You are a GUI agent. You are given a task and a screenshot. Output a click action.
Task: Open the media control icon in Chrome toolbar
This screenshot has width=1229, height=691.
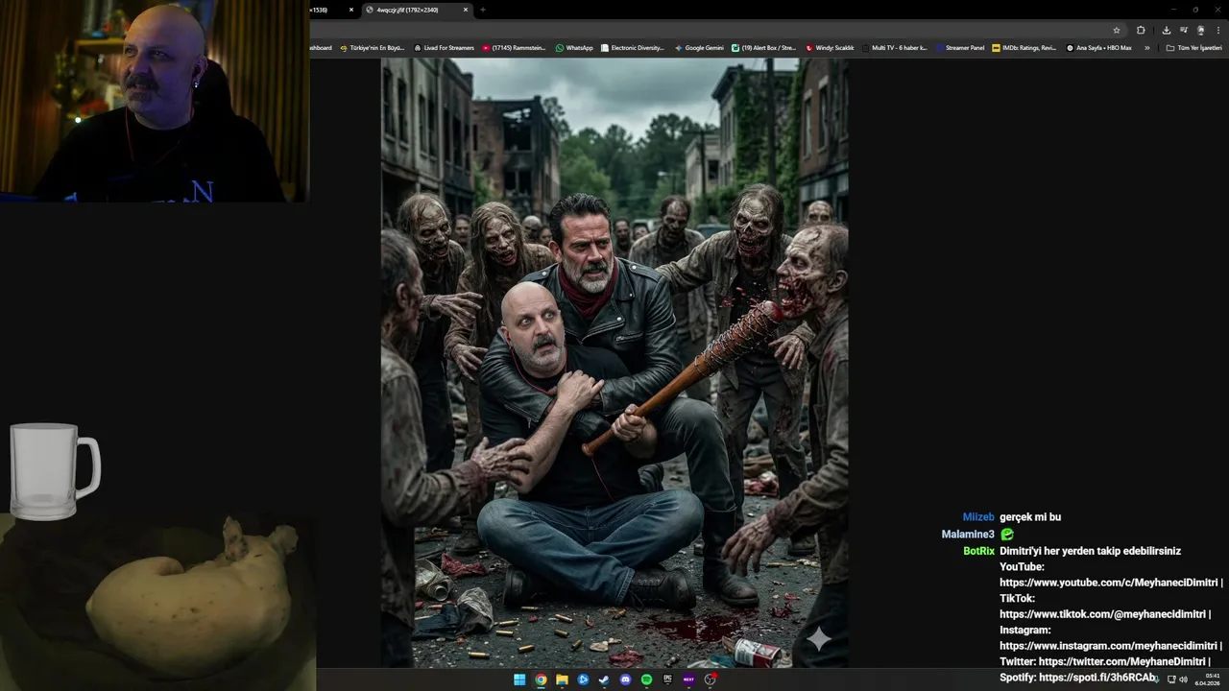(x=1184, y=30)
